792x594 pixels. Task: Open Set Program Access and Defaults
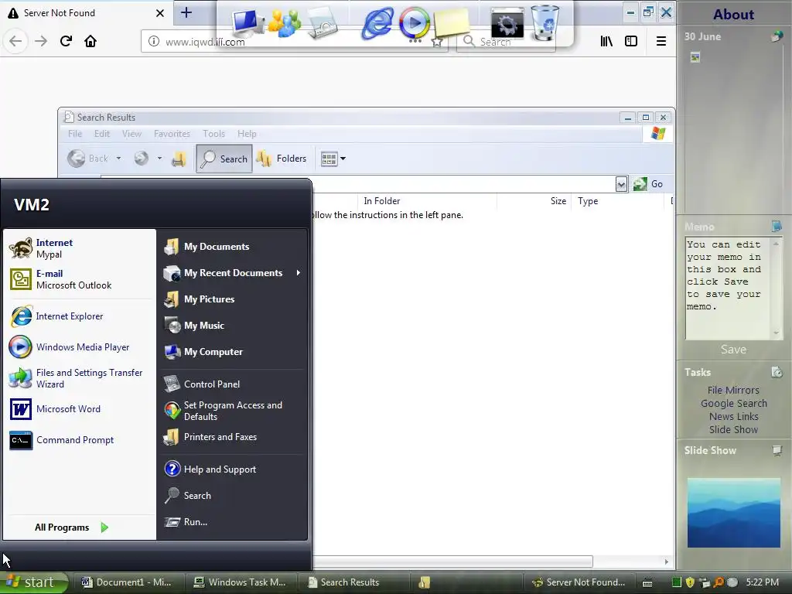click(232, 411)
